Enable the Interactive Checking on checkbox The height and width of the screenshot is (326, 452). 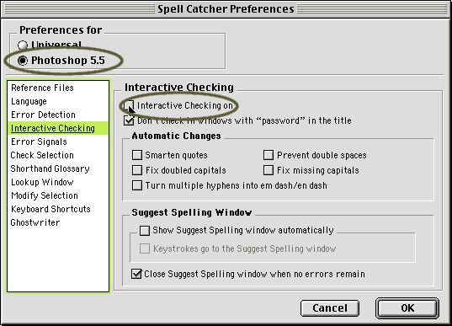click(x=129, y=105)
